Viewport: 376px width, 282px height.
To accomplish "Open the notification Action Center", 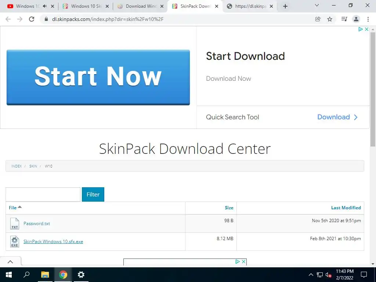I will tap(364, 275).
